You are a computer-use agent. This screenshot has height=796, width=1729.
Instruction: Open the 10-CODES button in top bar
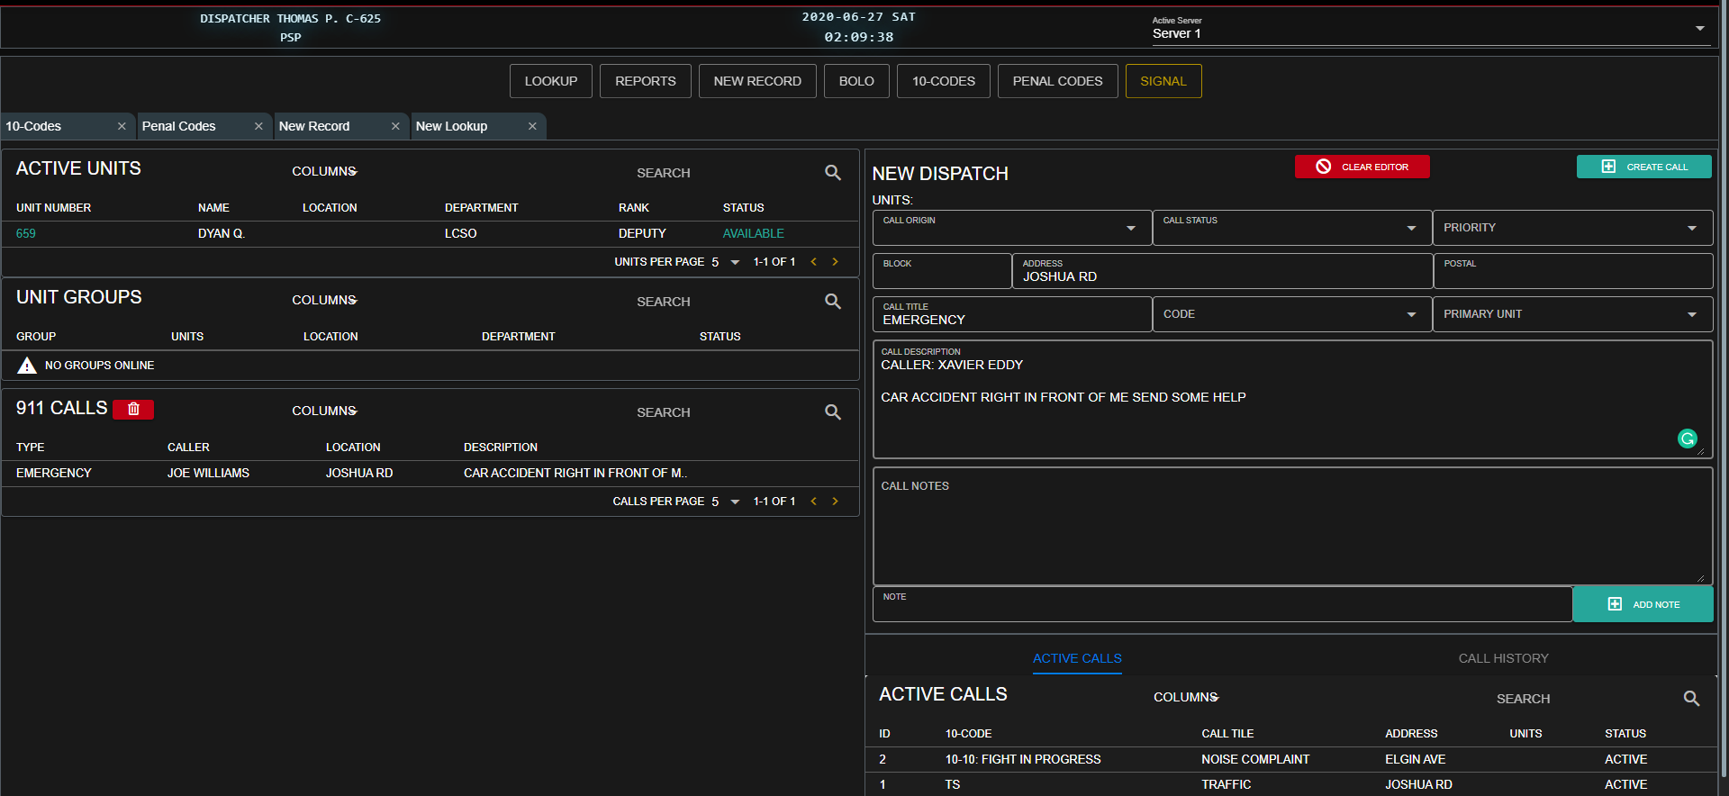coord(944,81)
